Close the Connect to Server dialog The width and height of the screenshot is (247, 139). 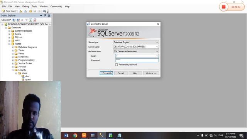pyautogui.click(x=158, y=24)
